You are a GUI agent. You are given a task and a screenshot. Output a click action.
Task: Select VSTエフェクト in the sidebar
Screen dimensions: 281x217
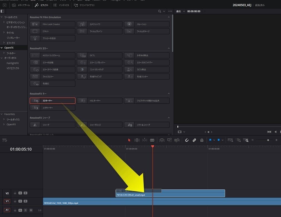click(13, 68)
